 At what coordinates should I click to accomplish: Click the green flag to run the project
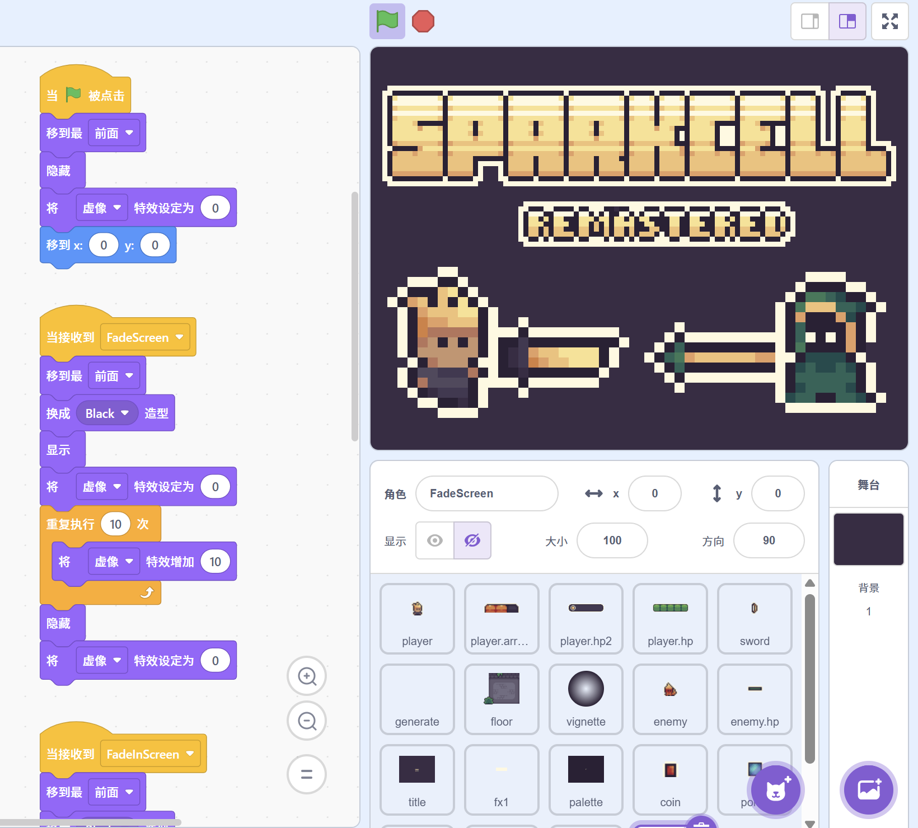(387, 21)
